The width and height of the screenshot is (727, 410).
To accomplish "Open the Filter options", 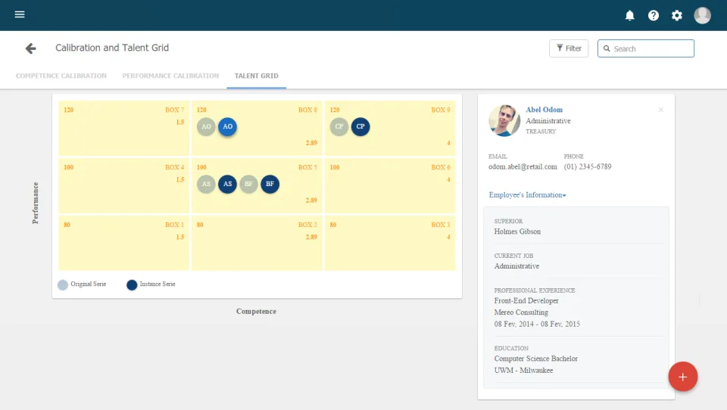I will tap(569, 48).
